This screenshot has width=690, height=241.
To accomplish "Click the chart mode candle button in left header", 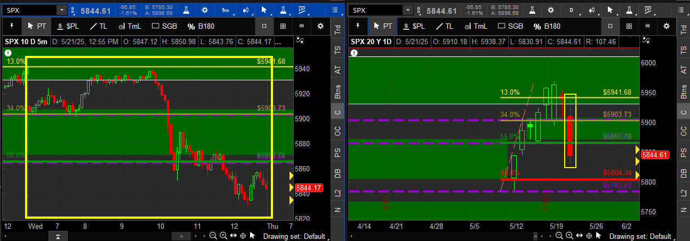I will tap(246, 10).
